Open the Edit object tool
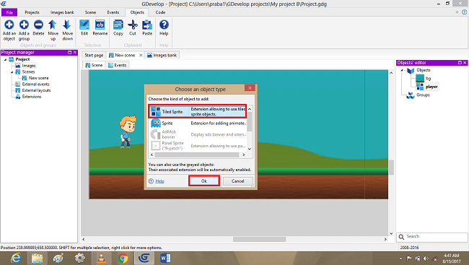 click(x=84, y=25)
